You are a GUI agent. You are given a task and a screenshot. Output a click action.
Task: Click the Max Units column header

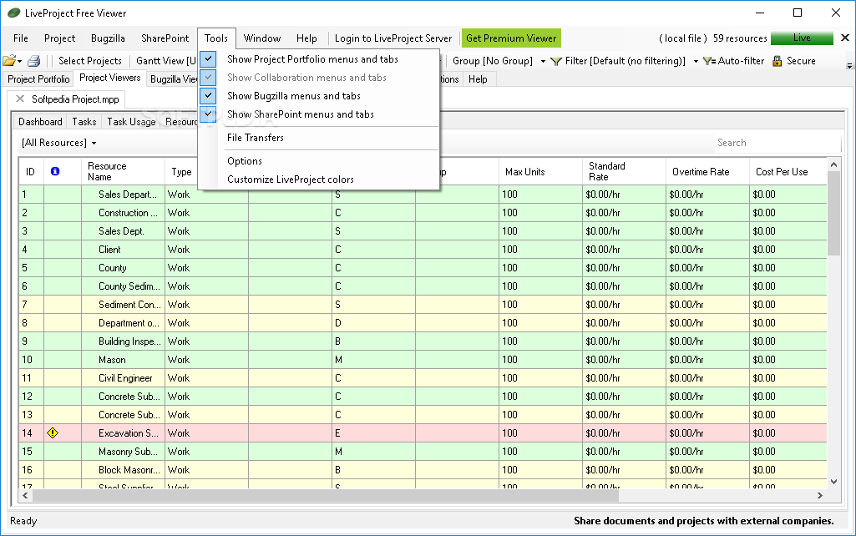[x=540, y=171]
